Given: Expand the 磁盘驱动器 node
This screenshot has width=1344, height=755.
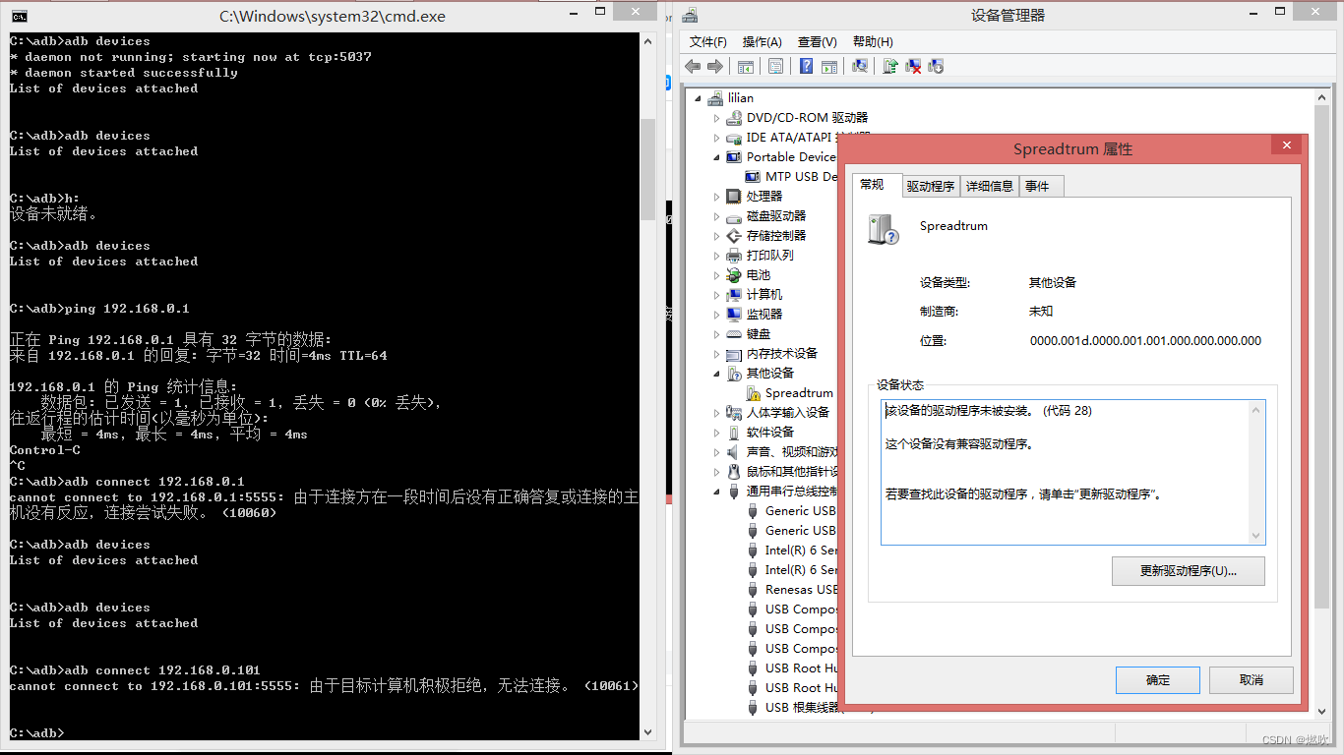Looking at the screenshot, I should pyautogui.click(x=717, y=216).
